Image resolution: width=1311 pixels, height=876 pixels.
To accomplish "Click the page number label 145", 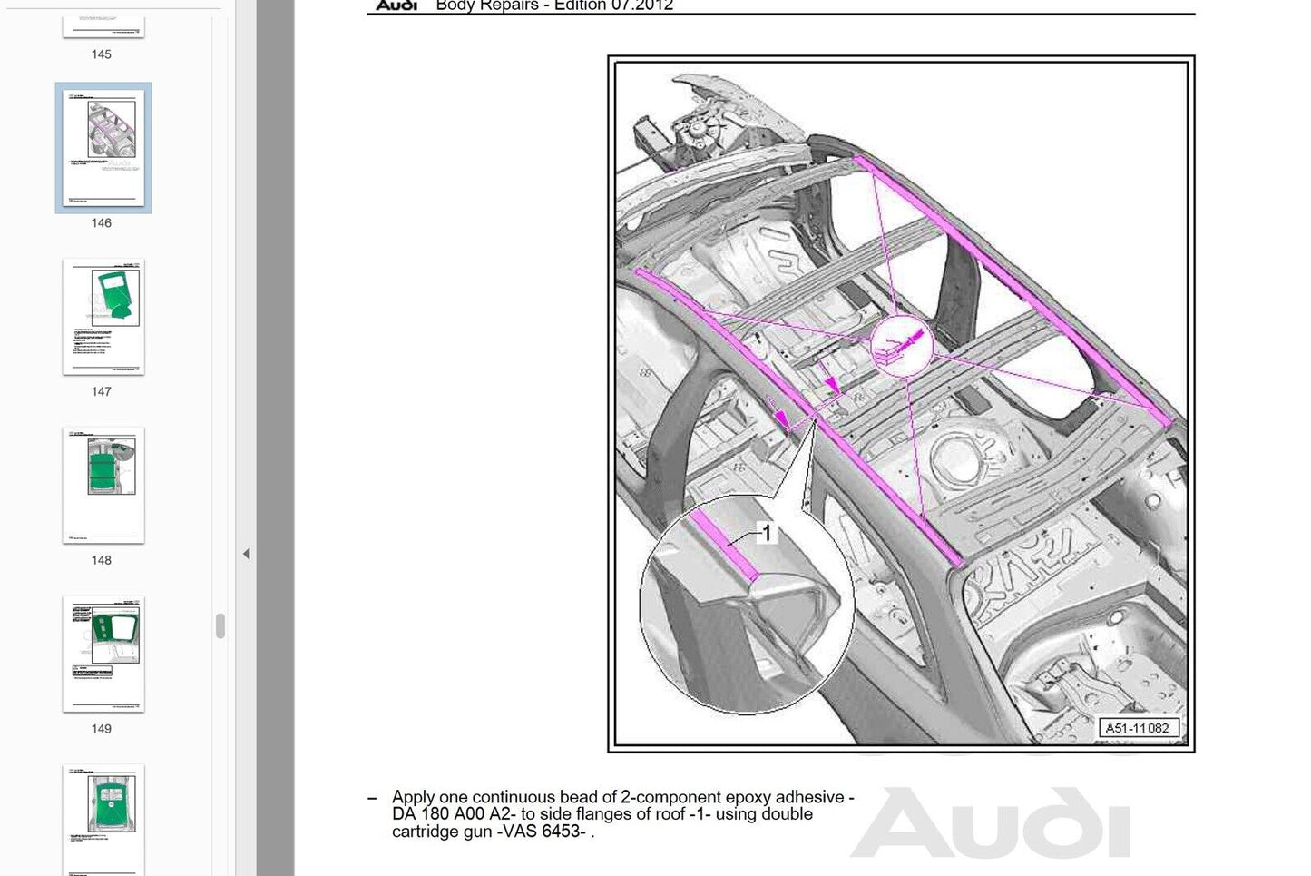I will pyautogui.click(x=102, y=54).
